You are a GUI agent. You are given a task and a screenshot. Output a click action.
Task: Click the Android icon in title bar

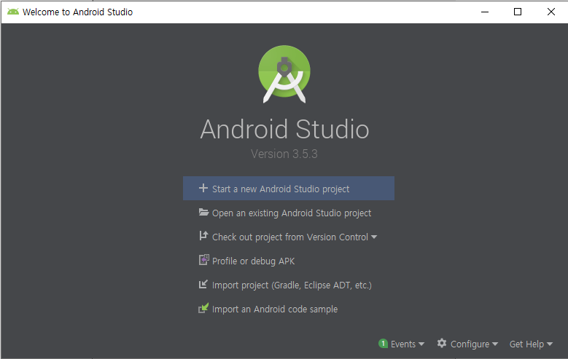click(x=13, y=12)
